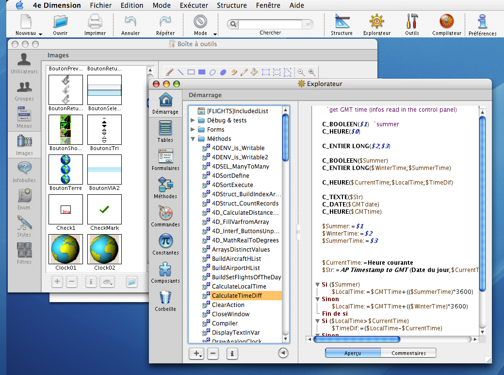
Task: Click the code preview horizontal scrollbar thumb
Action: [357, 339]
